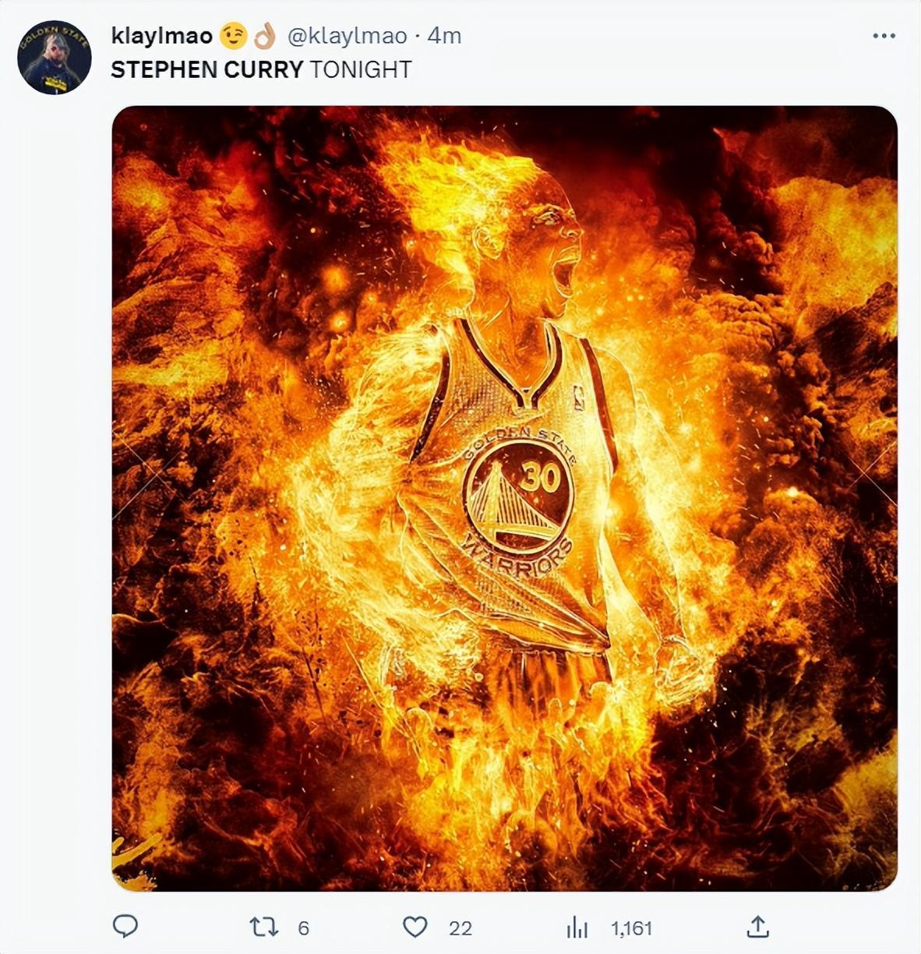Click the 4m timestamp link
The image size is (921, 954).
click(x=445, y=36)
